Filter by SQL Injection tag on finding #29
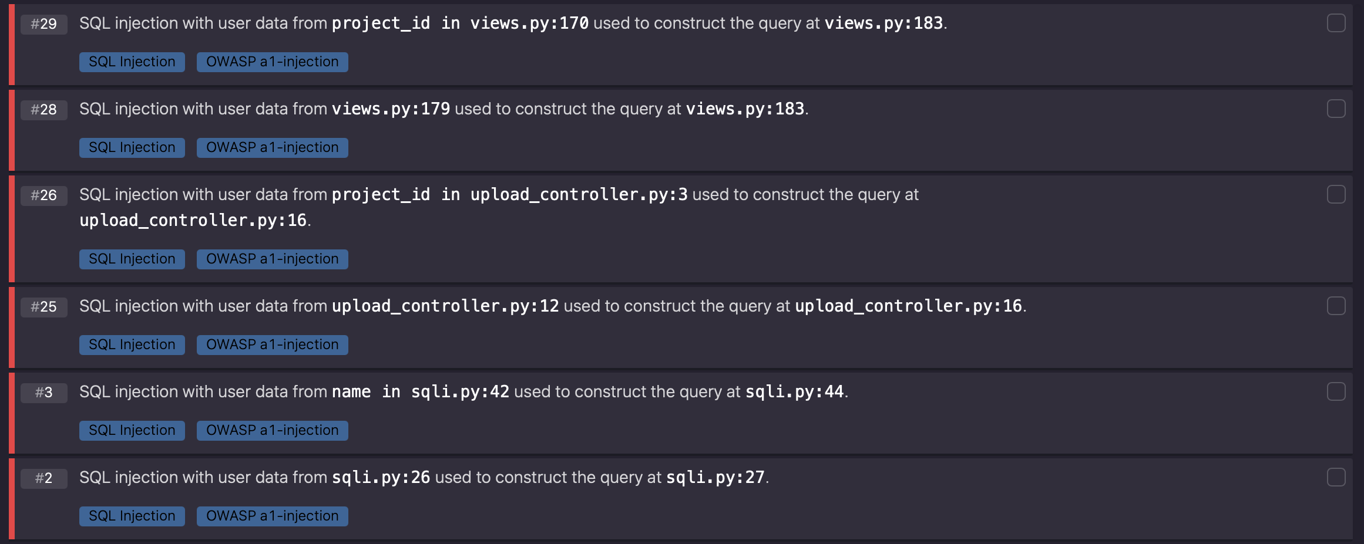The width and height of the screenshot is (1364, 544). coord(132,62)
